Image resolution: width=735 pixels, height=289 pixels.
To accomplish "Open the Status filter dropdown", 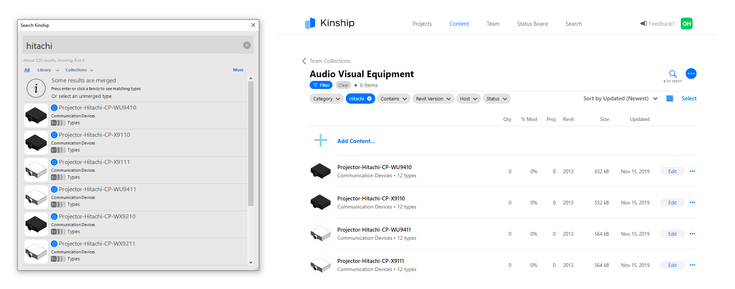I will 497,99.
